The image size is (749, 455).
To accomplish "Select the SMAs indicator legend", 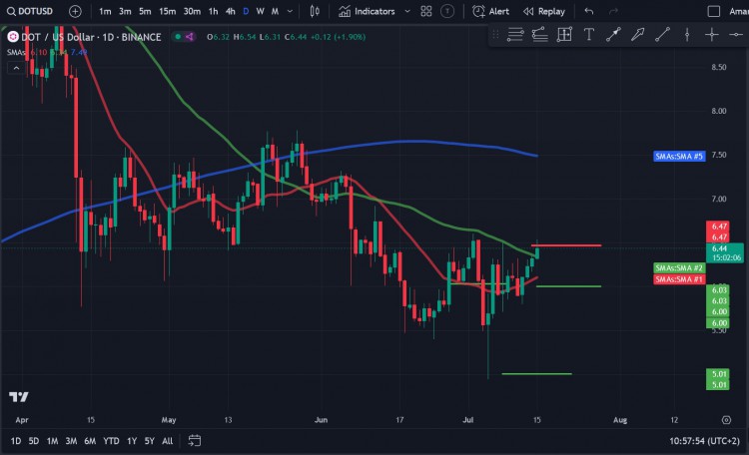I will pyautogui.click(x=16, y=52).
